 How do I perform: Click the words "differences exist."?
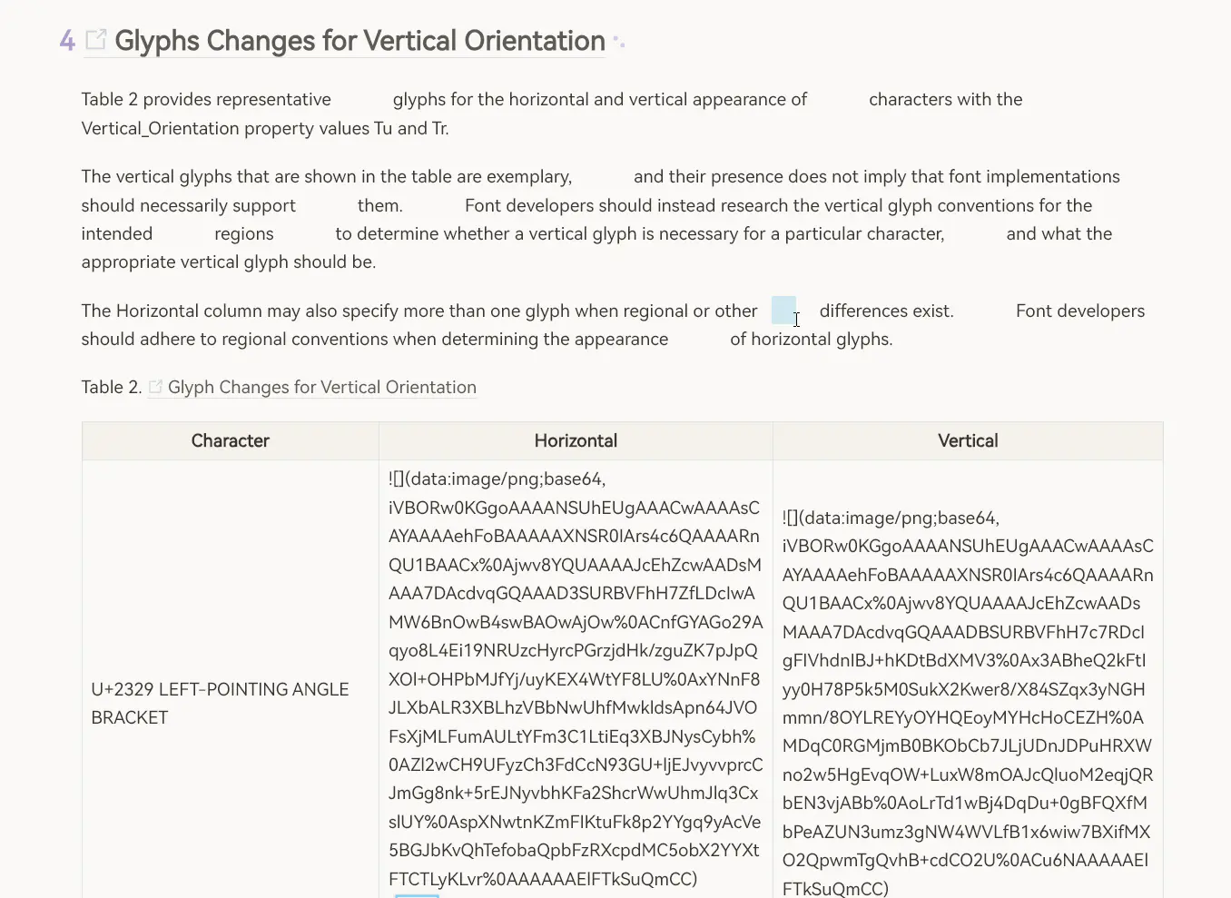pos(886,311)
